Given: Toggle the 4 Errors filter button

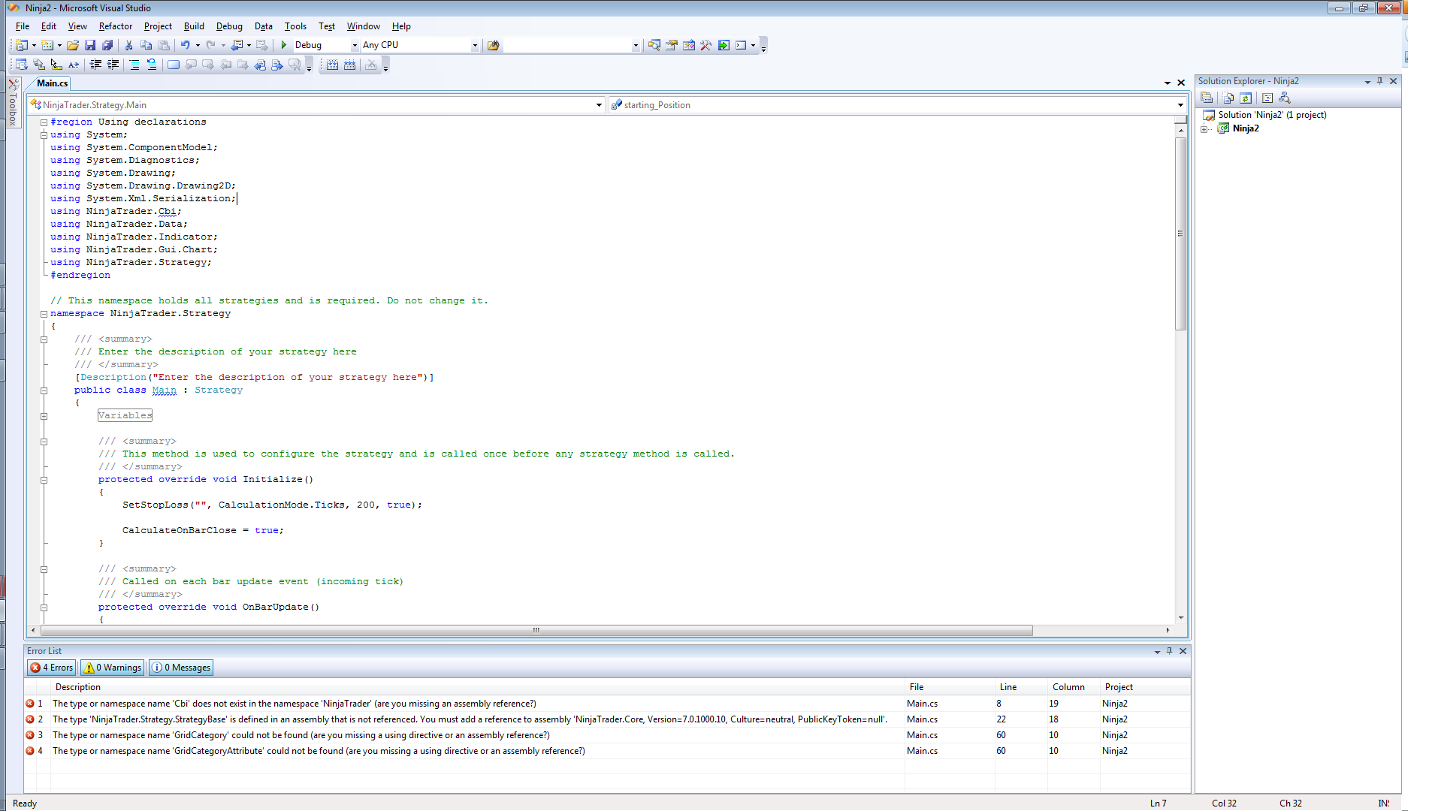Looking at the screenshot, I should tap(52, 668).
